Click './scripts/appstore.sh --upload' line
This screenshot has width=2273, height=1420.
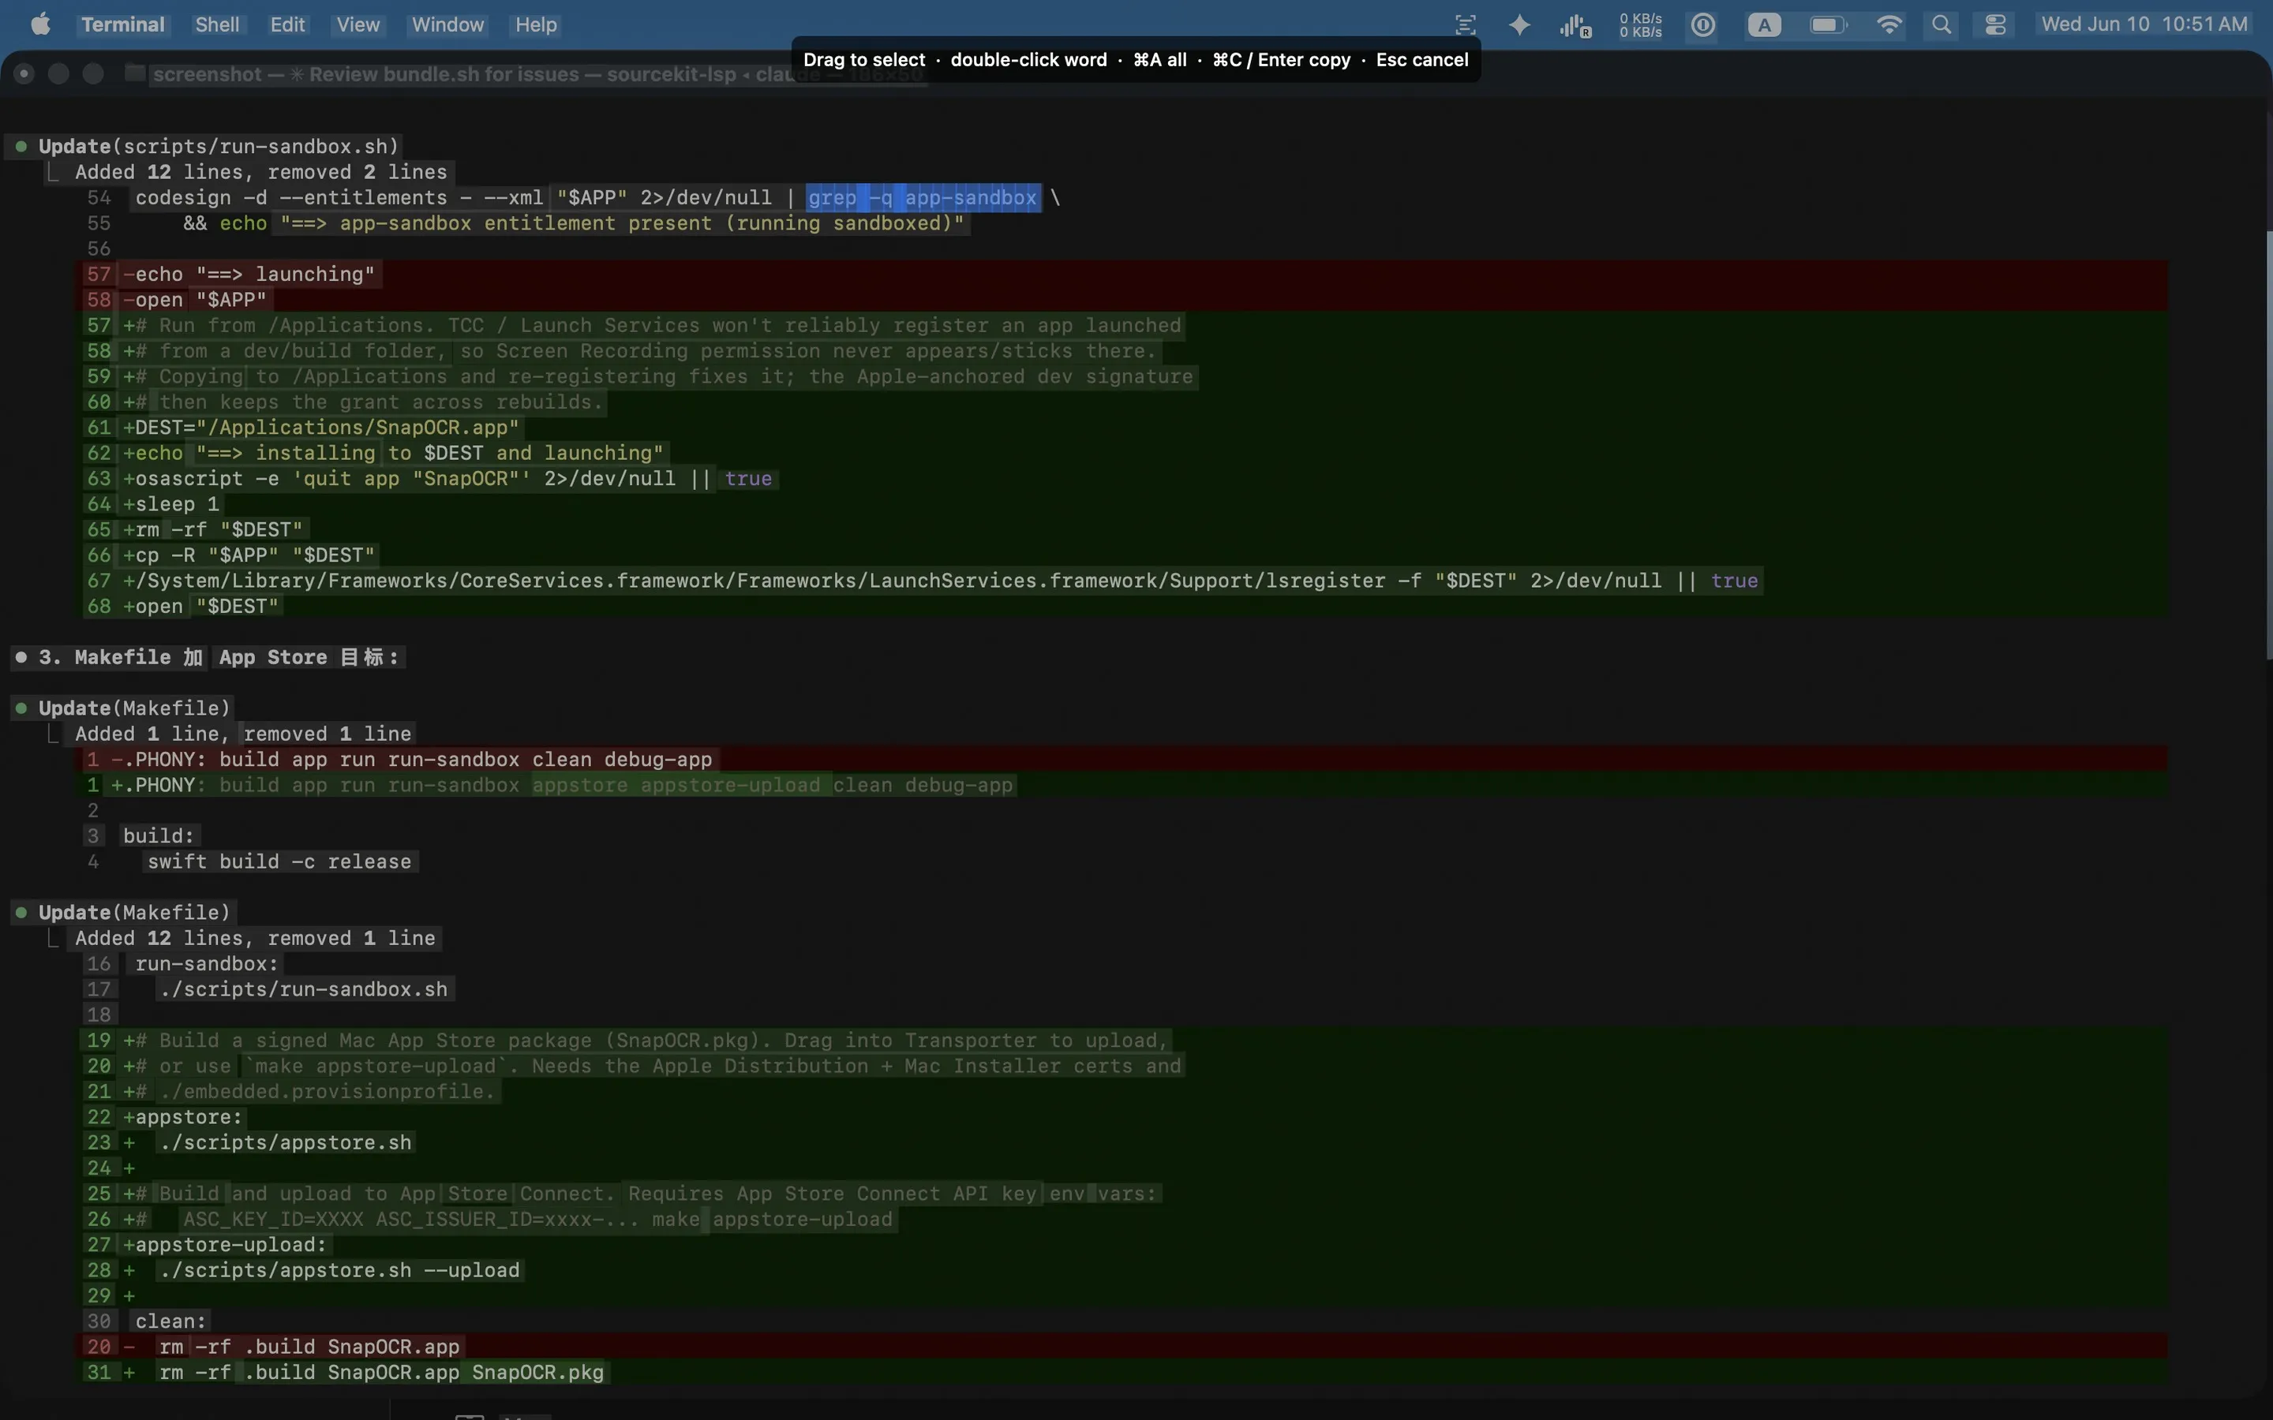[339, 1271]
